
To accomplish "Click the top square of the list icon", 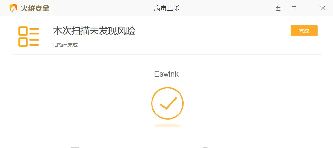I will (23, 31).
